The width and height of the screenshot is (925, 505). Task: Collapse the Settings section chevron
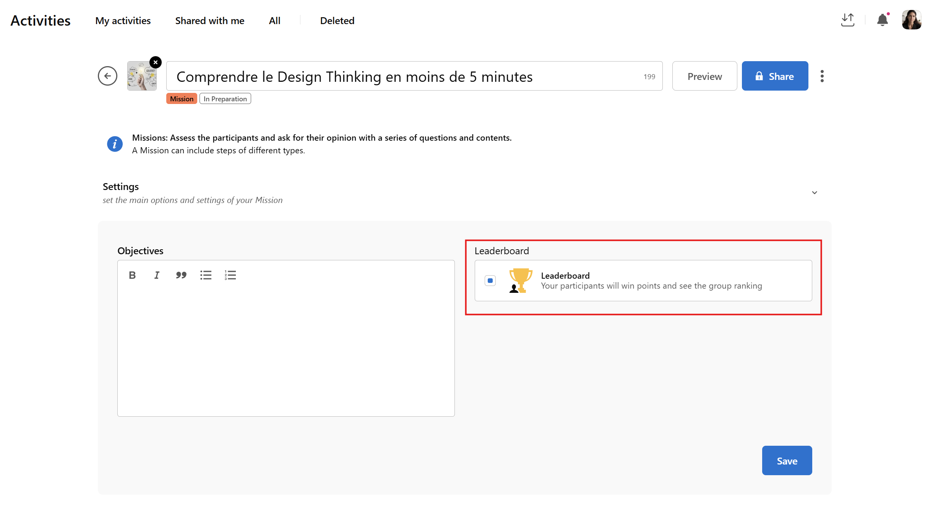coord(814,193)
